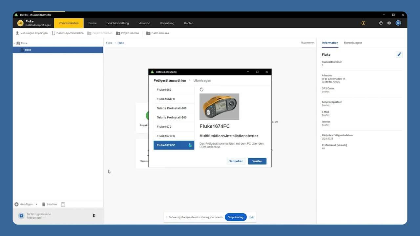This screenshot has width=420, height=236.
Task: Select the highlighted Fluke tree child item
Action: tap(58, 50)
